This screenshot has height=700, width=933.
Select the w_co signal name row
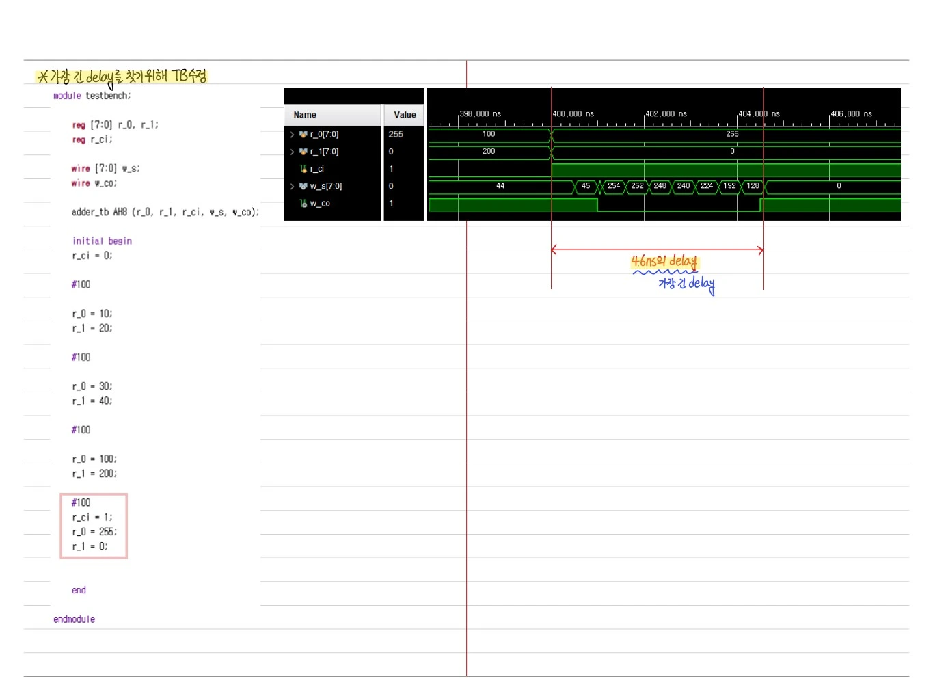coord(333,204)
